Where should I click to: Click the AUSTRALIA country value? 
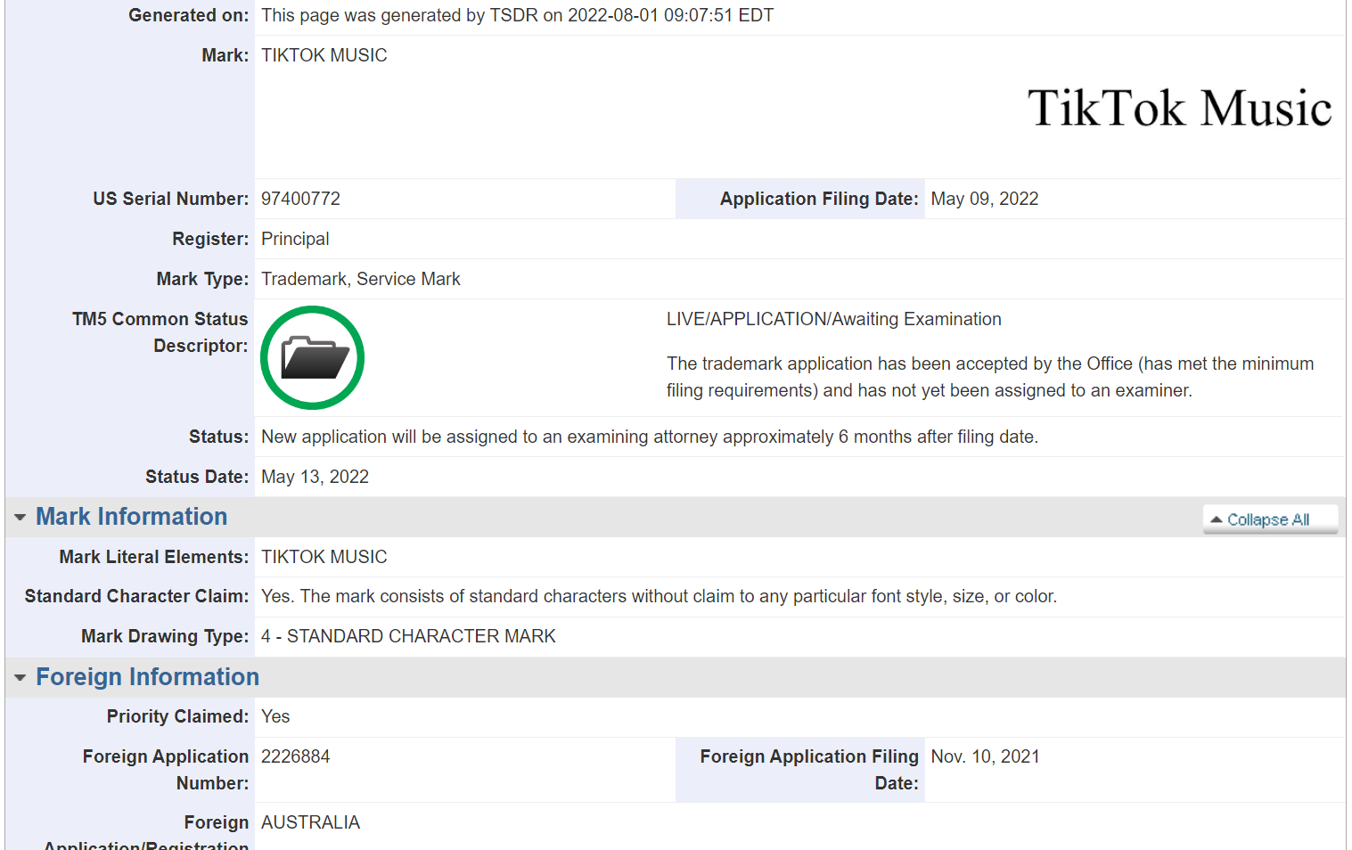coord(310,822)
